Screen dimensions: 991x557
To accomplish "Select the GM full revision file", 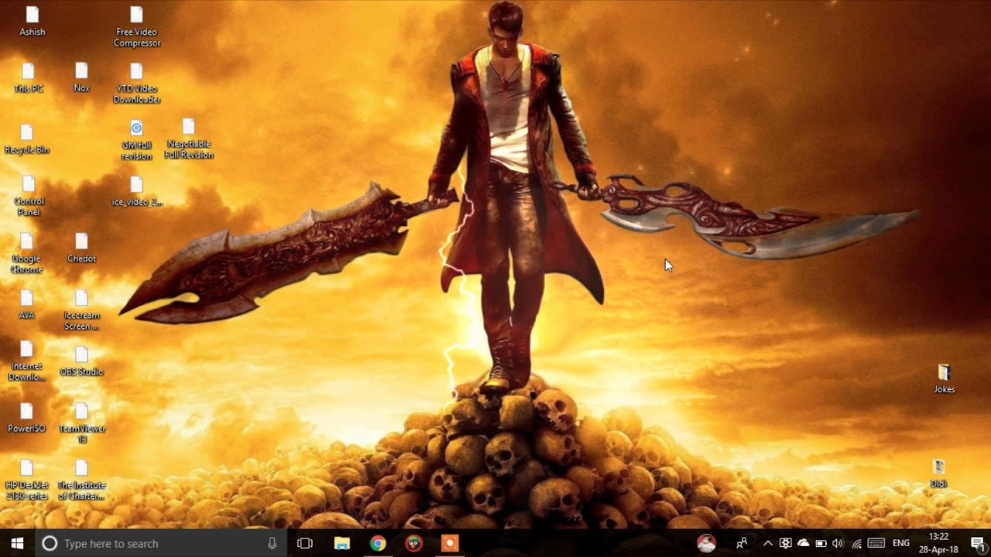I will (x=136, y=139).
